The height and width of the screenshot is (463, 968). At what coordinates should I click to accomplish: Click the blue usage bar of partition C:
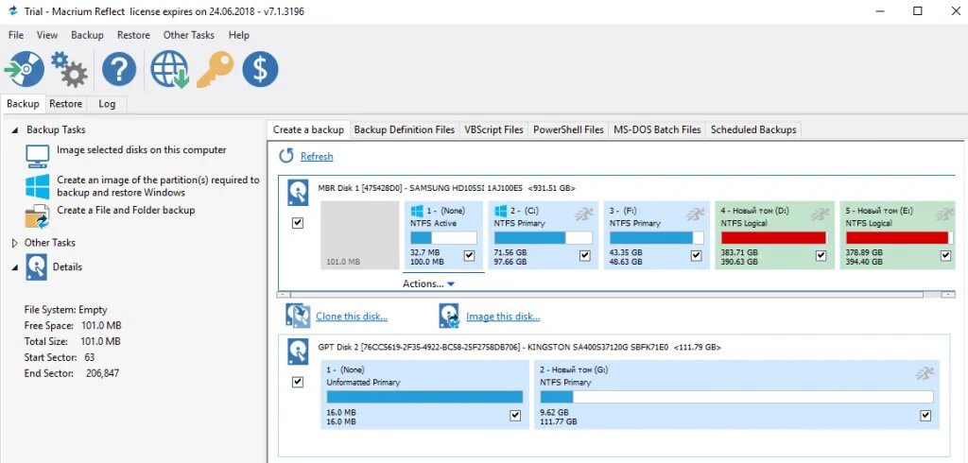pos(544,238)
